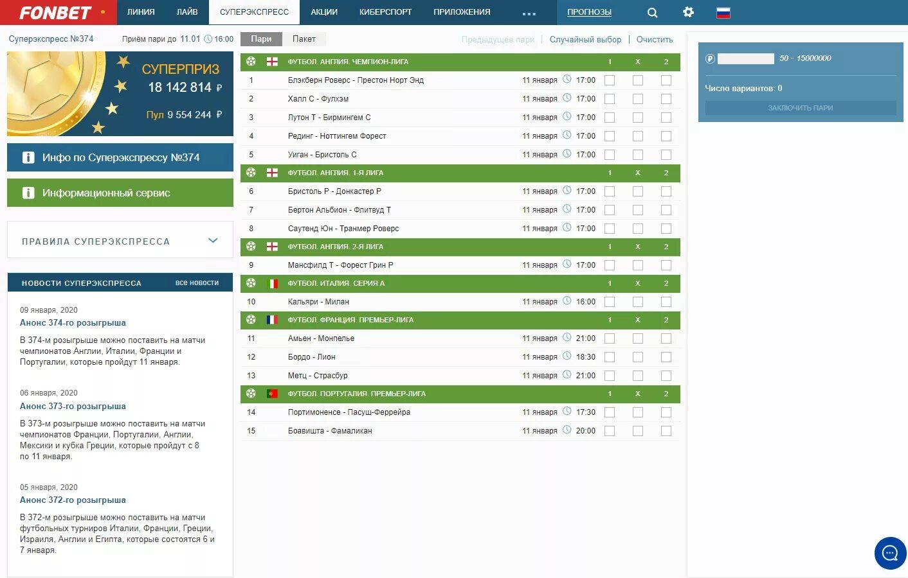Click clock icon on Кальяри - Милан row
The width and height of the screenshot is (908, 578).
[x=567, y=301]
